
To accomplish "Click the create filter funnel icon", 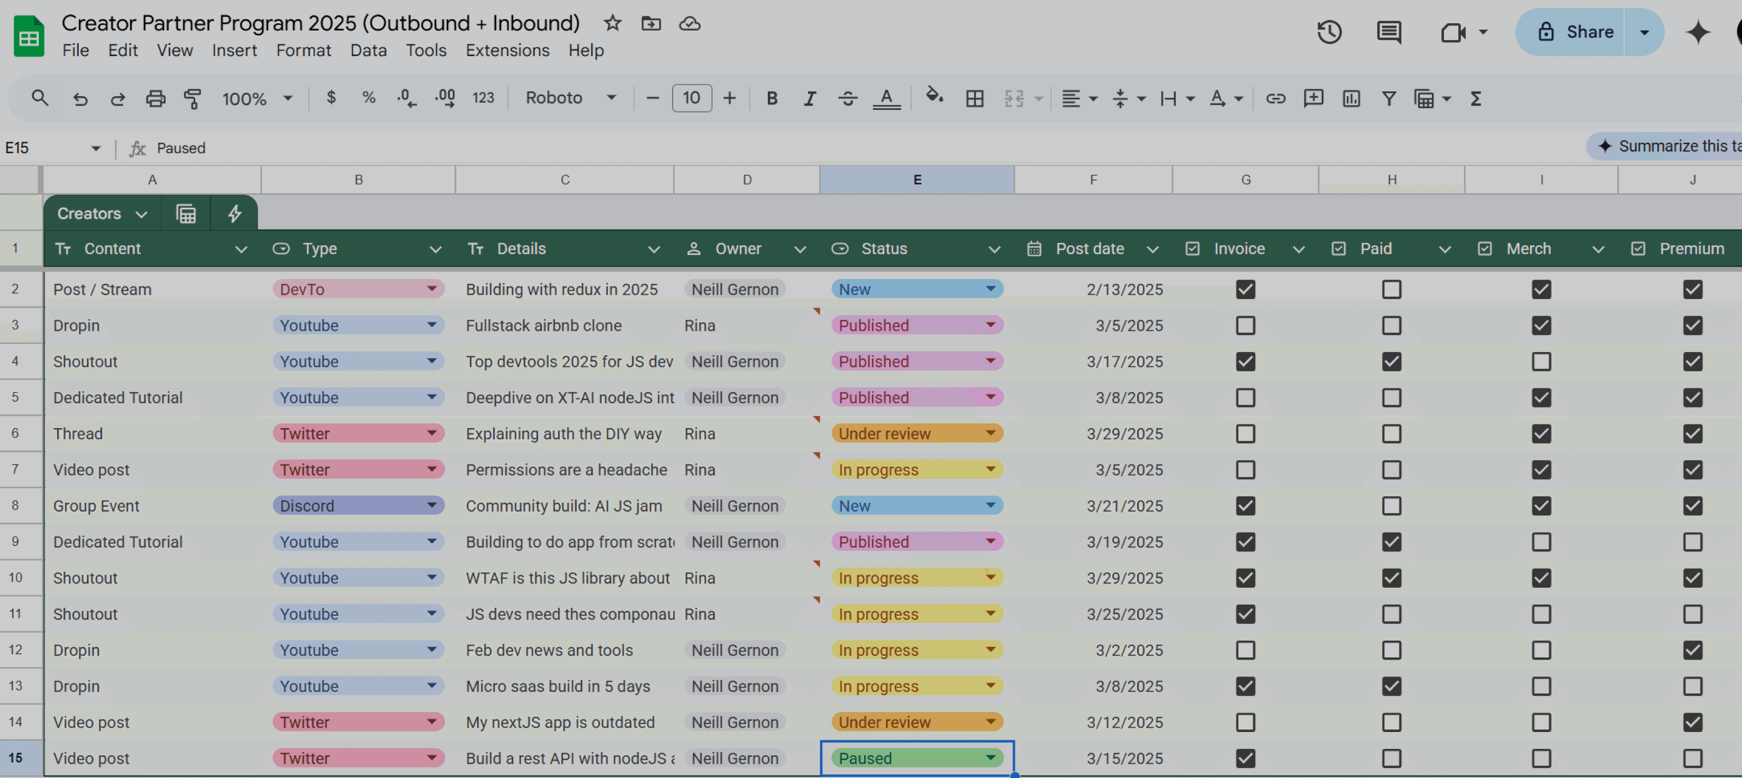I will [1389, 99].
